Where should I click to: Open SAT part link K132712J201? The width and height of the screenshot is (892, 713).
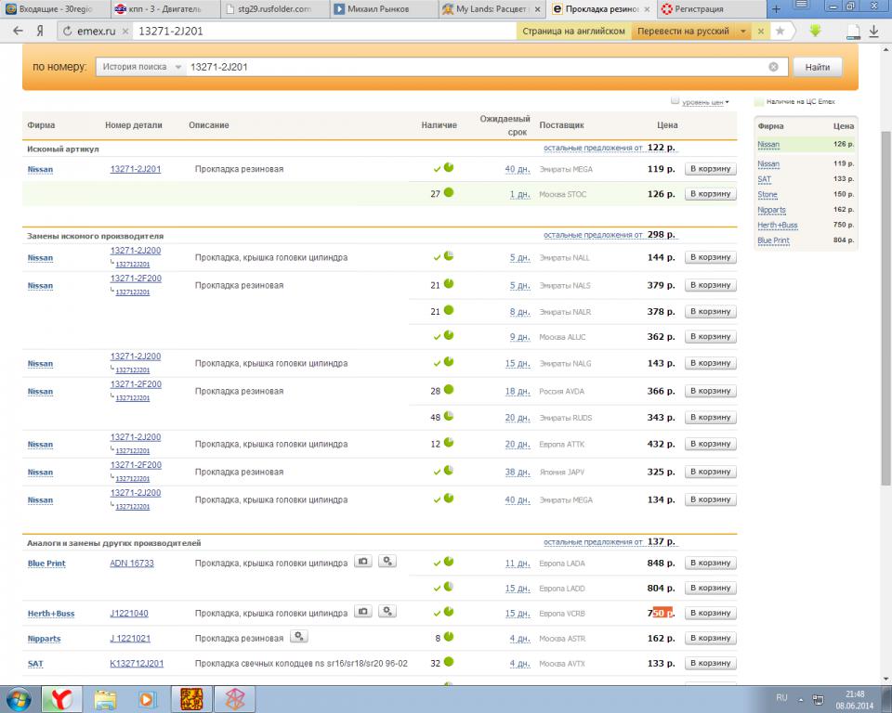click(137, 664)
